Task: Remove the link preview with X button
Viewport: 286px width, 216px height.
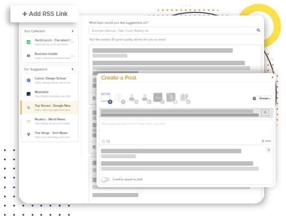Action: coord(269,150)
